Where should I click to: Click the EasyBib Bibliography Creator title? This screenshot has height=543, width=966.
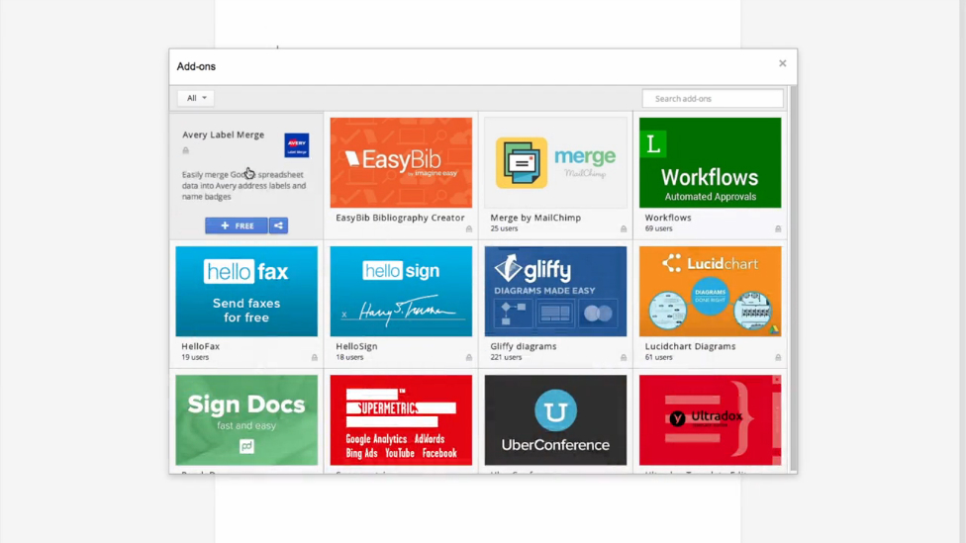(x=400, y=218)
